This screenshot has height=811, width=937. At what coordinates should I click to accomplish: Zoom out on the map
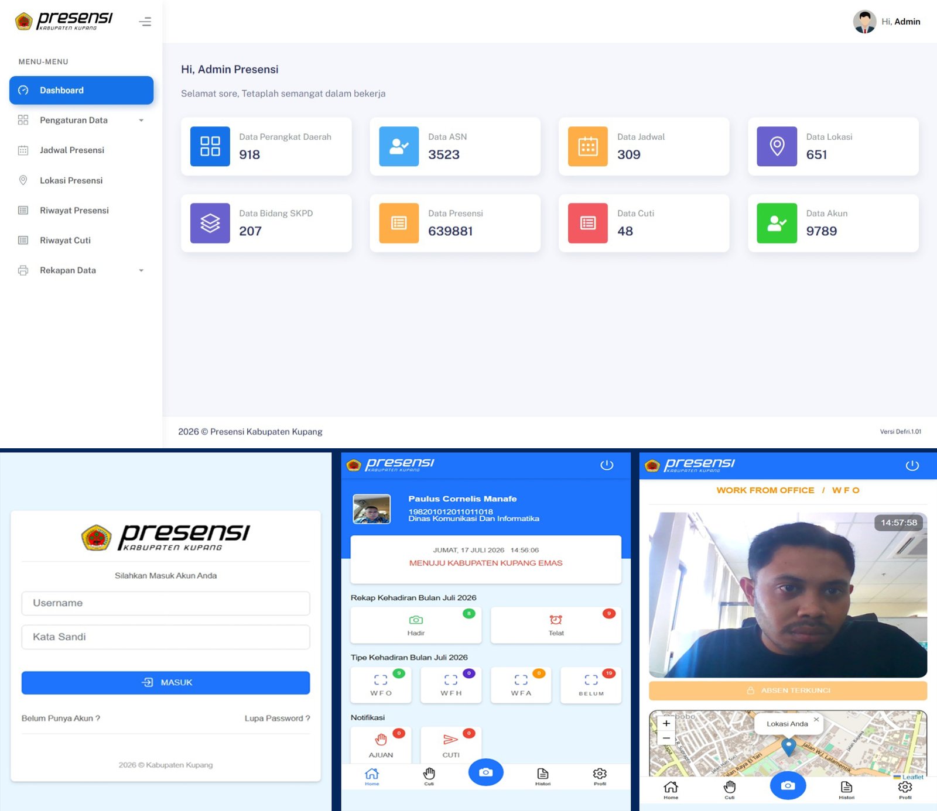666,738
